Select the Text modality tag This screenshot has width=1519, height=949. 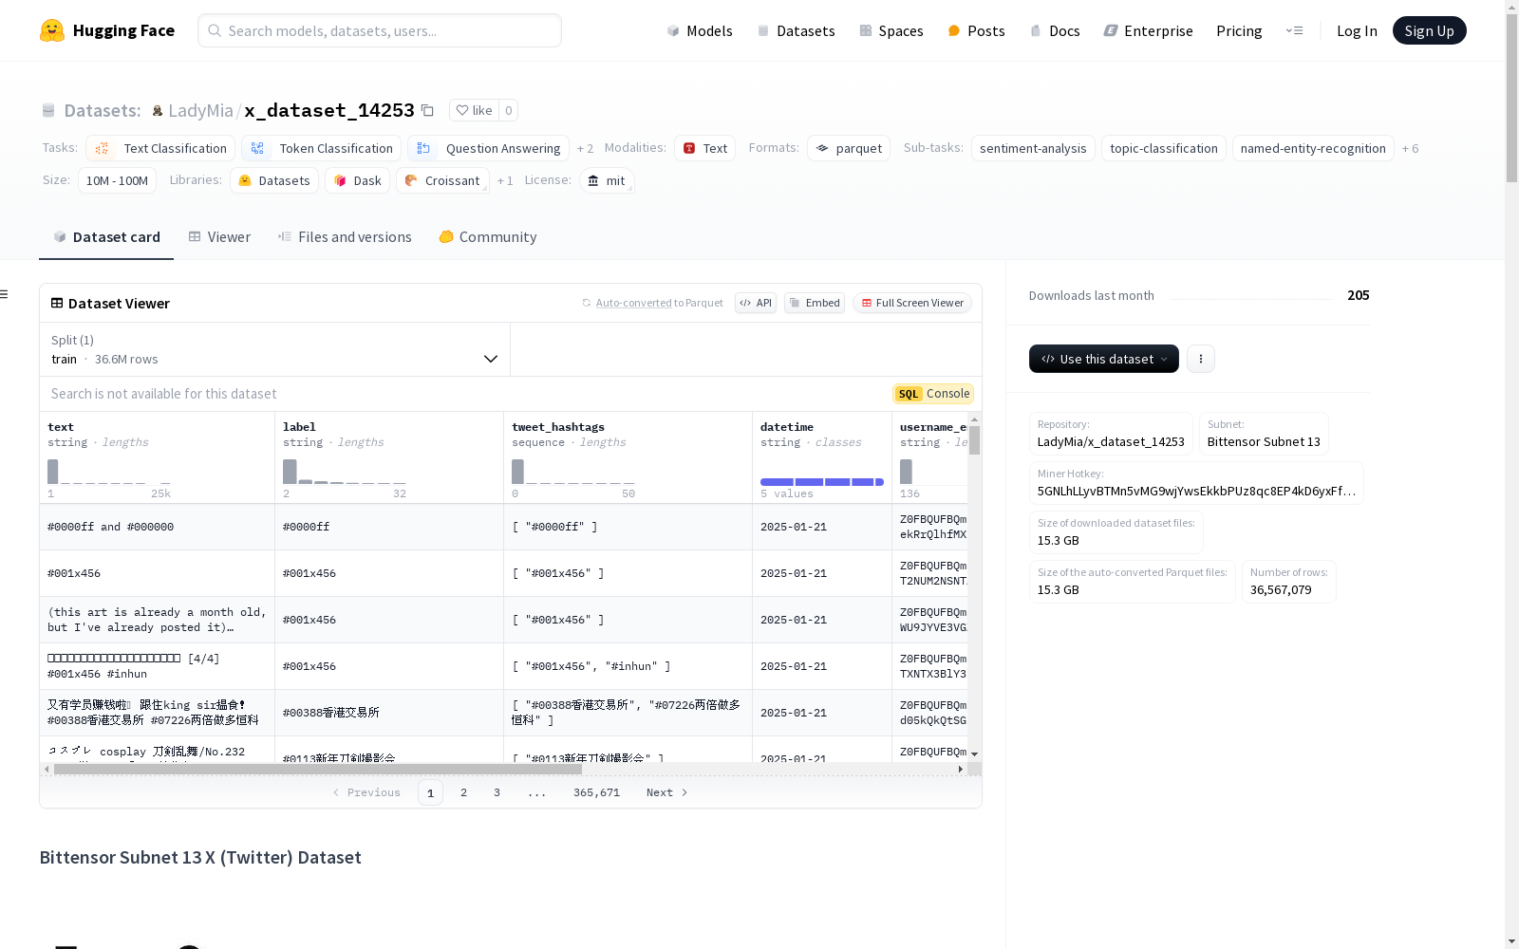pyautogui.click(x=705, y=148)
